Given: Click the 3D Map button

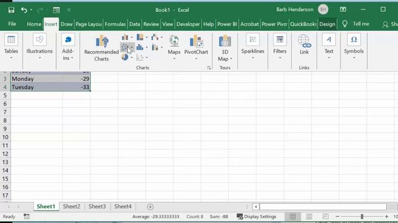Looking at the screenshot, I should click(x=225, y=48).
